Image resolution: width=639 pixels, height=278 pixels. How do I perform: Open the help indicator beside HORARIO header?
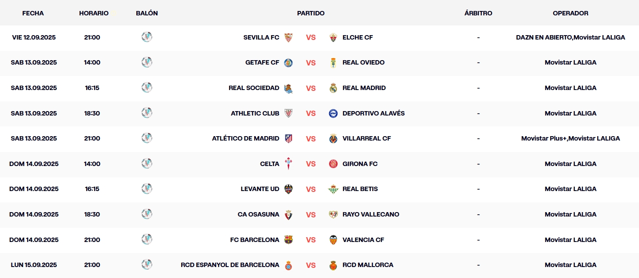[113, 12]
